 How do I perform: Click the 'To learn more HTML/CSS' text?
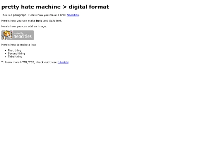(18, 62)
